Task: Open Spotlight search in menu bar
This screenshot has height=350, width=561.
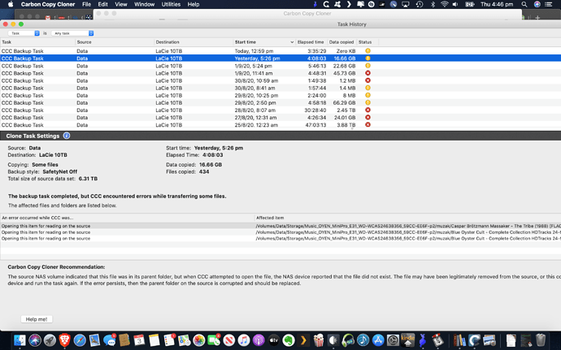Action: (524, 4)
